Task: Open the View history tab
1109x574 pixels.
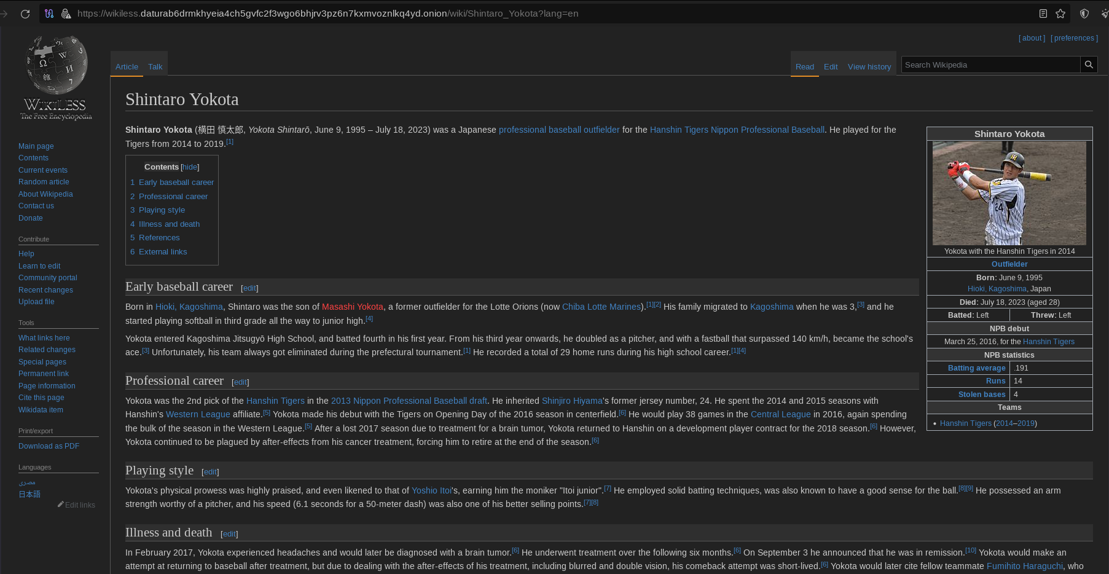Action: [869, 67]
